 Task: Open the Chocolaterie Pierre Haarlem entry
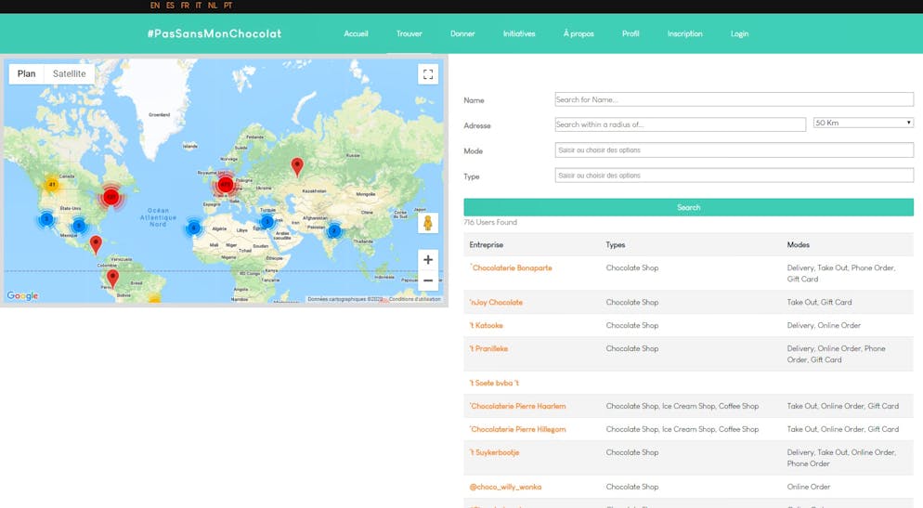tap(517, 406)
